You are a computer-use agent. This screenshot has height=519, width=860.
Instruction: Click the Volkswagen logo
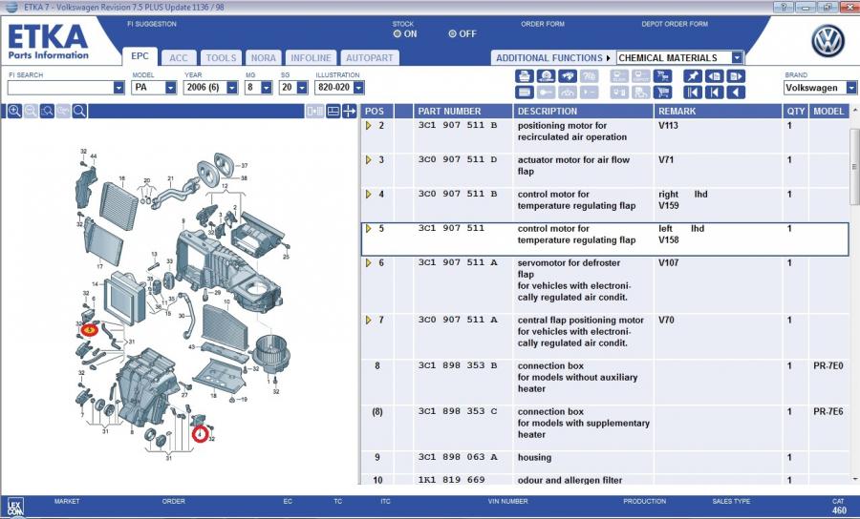pos(828,42)
